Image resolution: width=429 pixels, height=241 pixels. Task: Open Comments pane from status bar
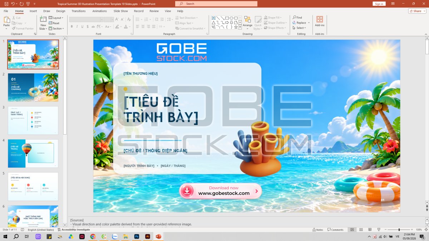pyautogui.click(x=335, y=230)
